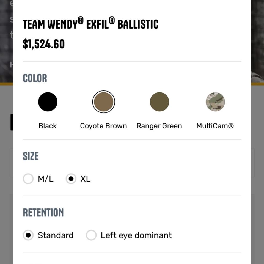264x264 pixels.
Task: Select the MultiCam® camouflage swatch
Action: (215, 101)
